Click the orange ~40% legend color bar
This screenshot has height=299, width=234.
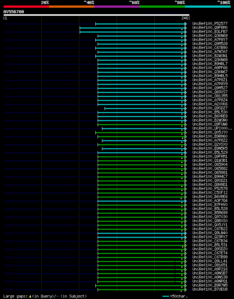(72, 7)
